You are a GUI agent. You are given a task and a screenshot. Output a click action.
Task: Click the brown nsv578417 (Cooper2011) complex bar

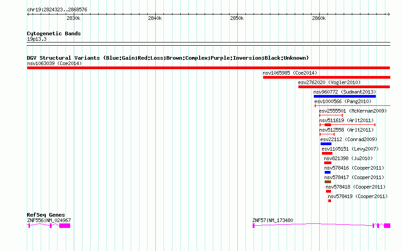click(x=328, y=182)
